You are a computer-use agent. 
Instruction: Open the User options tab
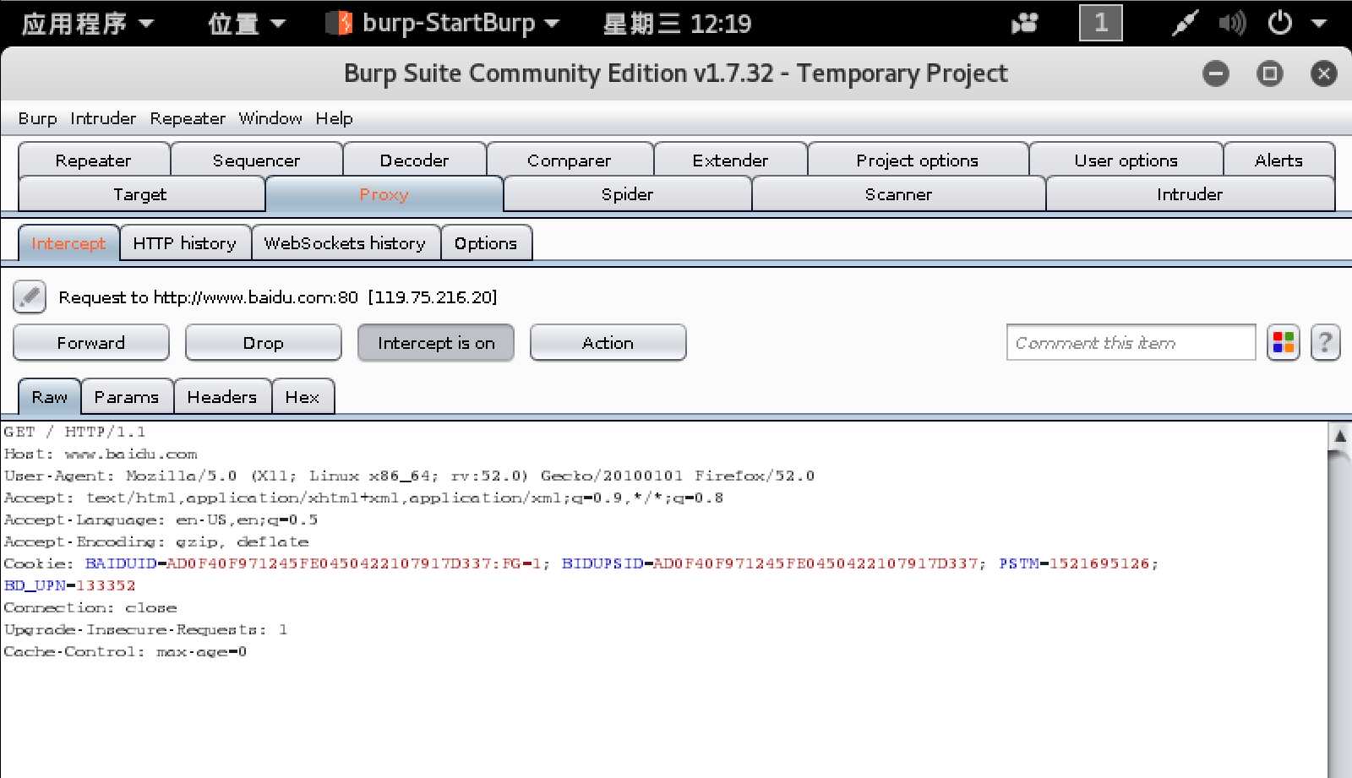(1126, 160)
